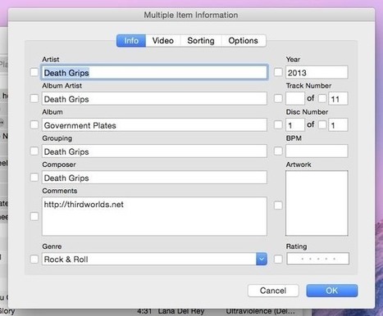This screenshot has width=383, height=316.
Task: Check the Genre checkbox
Action: click(34, 259)
